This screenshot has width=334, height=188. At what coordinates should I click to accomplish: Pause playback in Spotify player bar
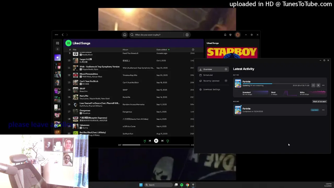(x=156, y=141)
